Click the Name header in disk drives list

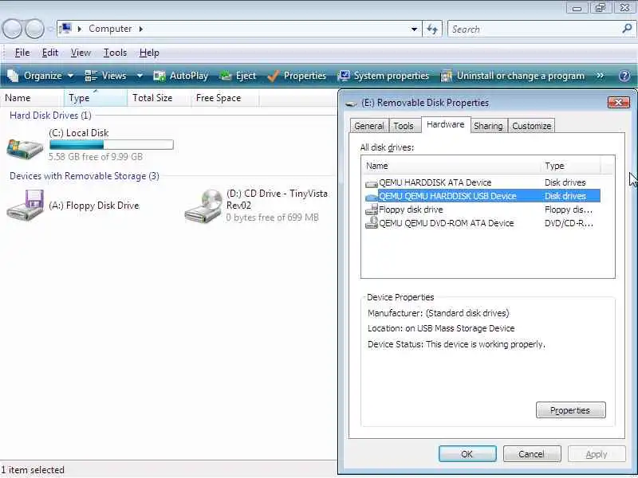click(451, 166)
